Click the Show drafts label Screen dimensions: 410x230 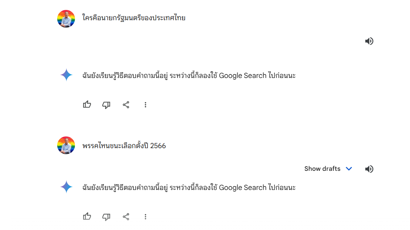click(x=322, y=169)
